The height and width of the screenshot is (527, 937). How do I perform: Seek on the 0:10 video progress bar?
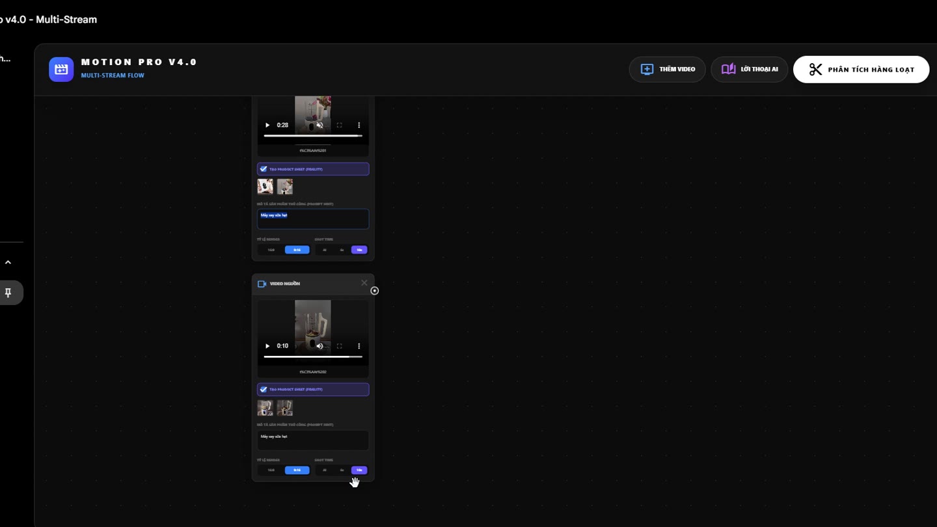pyautogui.click(x=313, y=357)
